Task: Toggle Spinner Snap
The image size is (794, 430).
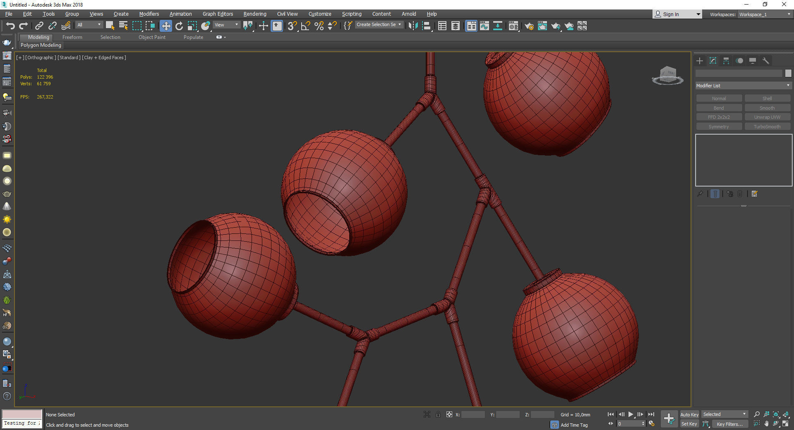Action: click(x=332, y=26)
